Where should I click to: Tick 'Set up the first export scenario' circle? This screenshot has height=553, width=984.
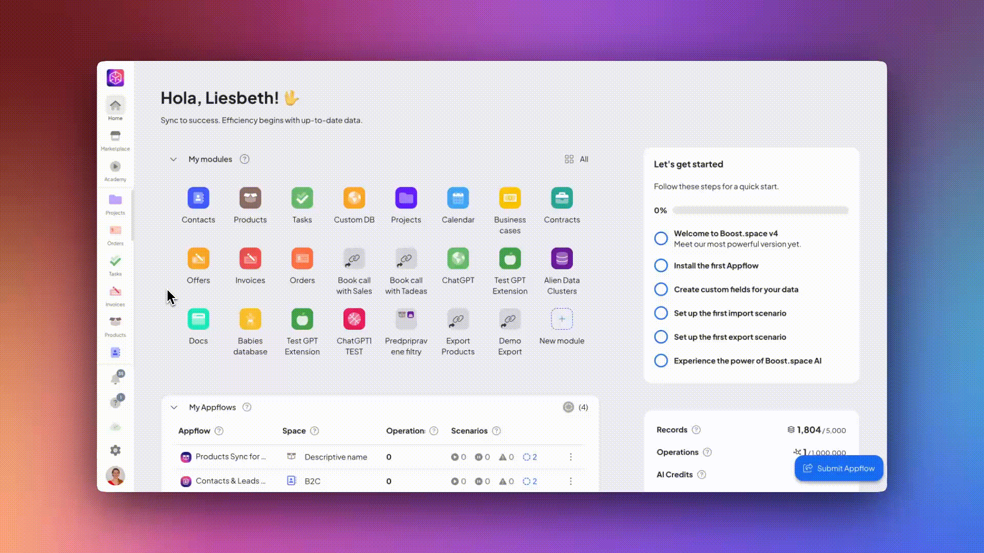click(661, 337)
